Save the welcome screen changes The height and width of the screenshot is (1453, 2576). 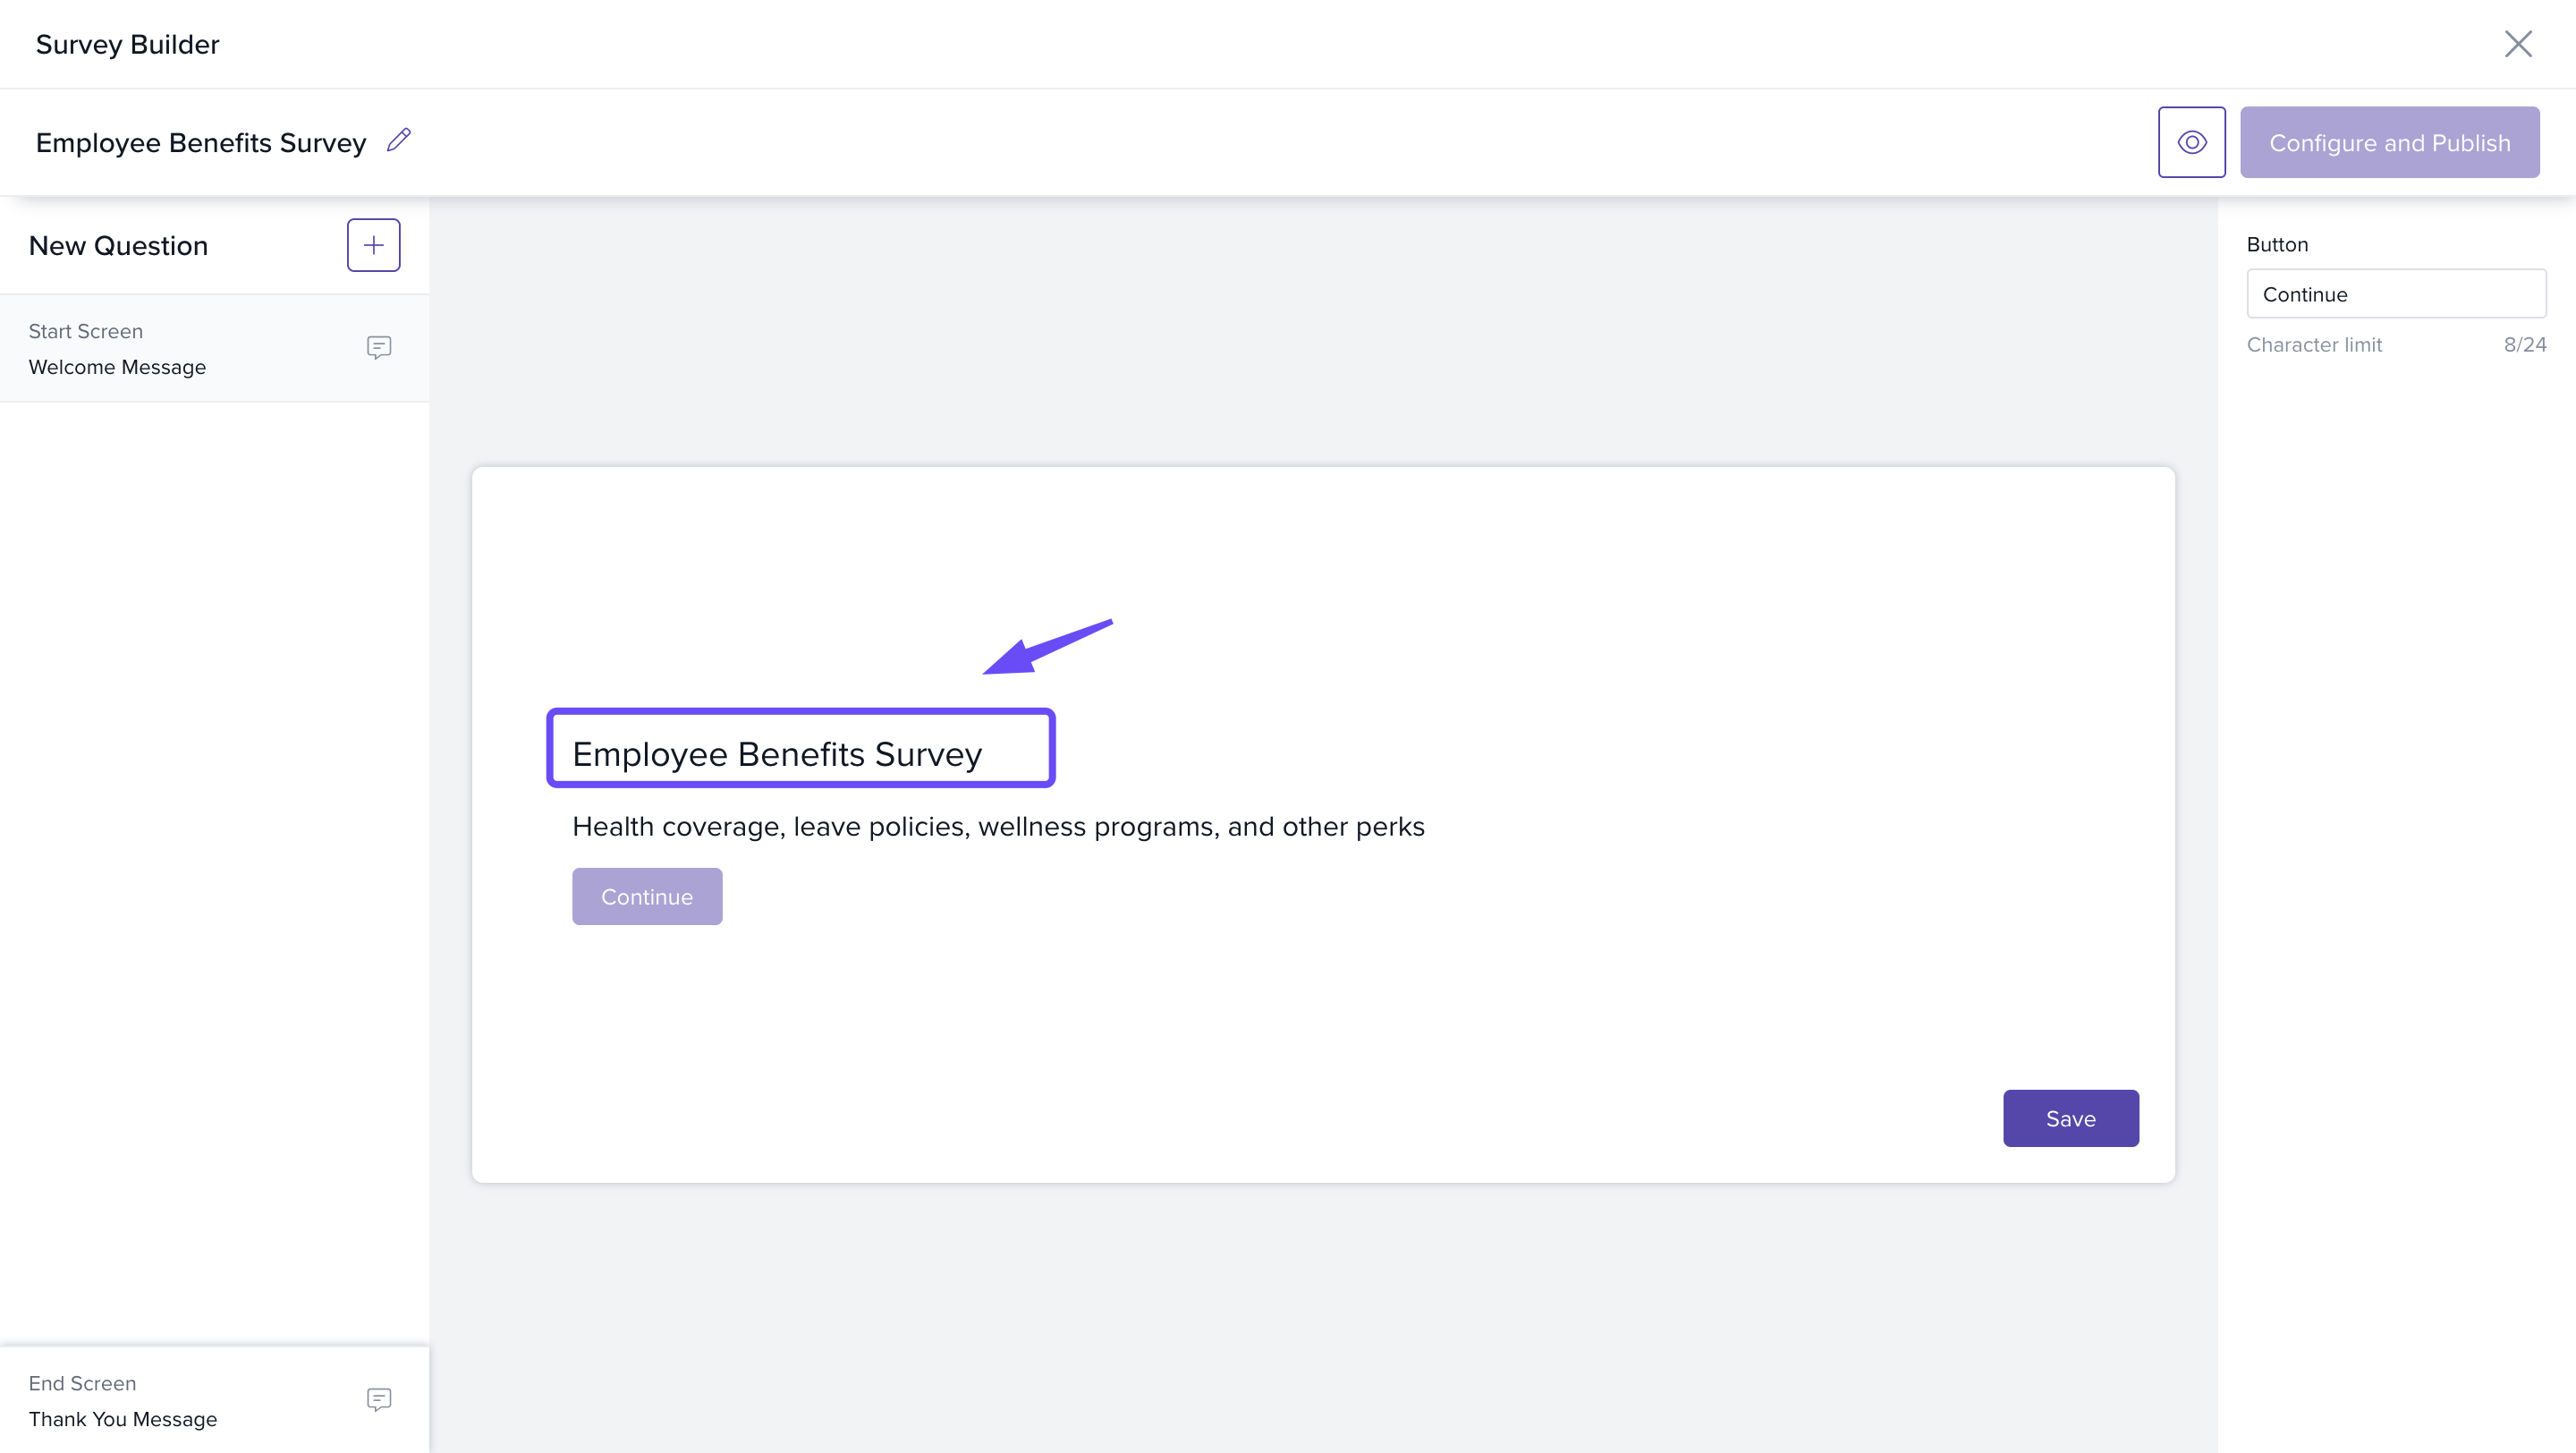click(x=2070, y=1118)
